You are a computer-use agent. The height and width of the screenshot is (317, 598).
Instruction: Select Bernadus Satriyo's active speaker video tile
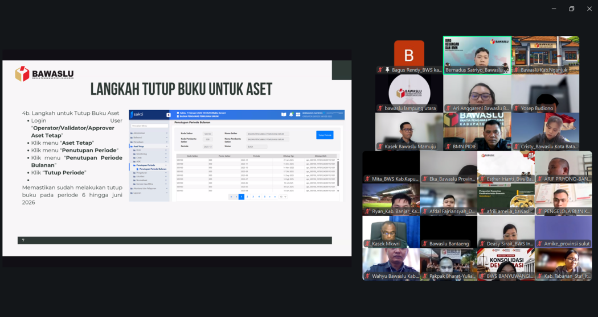(x=477, y=55)
